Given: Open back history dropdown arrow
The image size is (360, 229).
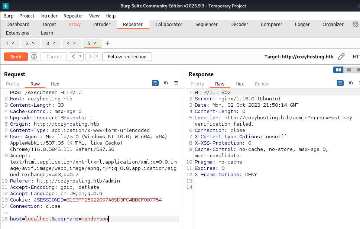Looking at the screenshot, I should coord(80,57).
